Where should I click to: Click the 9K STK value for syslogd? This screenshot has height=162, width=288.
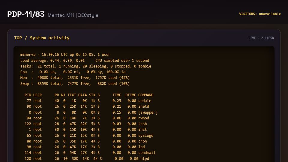click(x=93, y=136)
